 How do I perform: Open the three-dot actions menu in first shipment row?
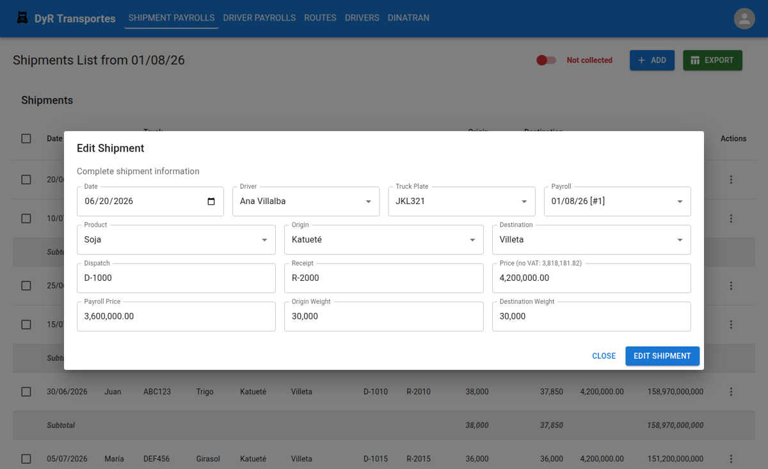click(731, 180)
